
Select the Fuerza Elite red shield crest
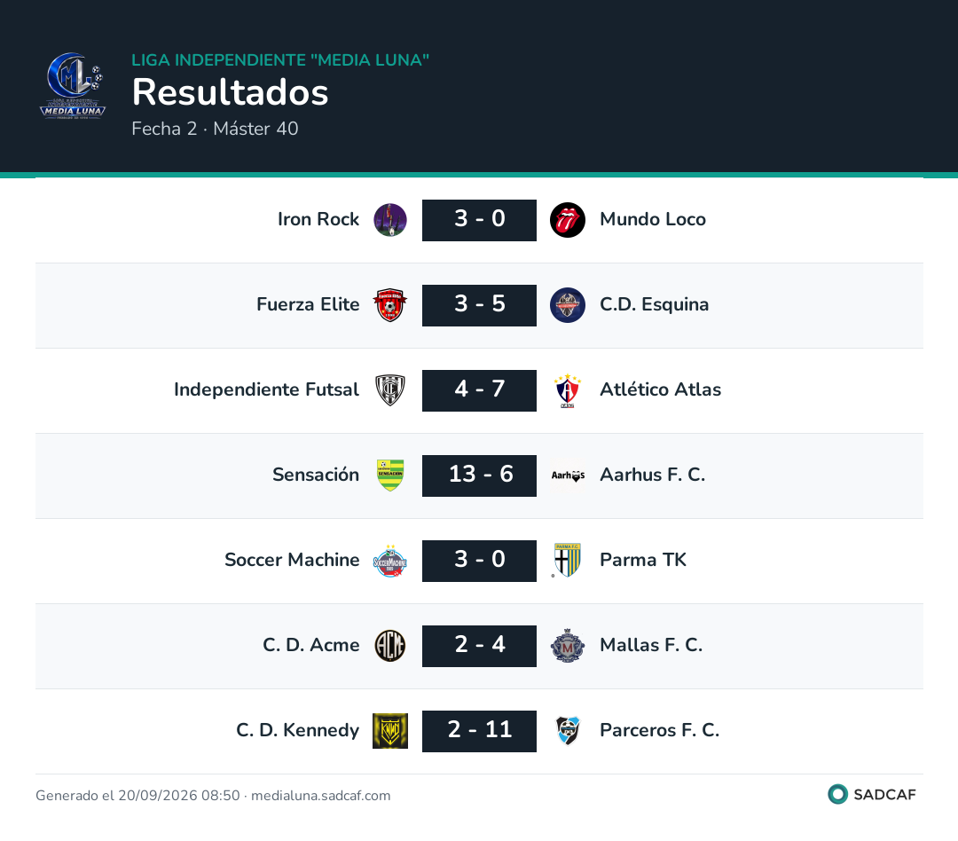(x=390, y=305)
